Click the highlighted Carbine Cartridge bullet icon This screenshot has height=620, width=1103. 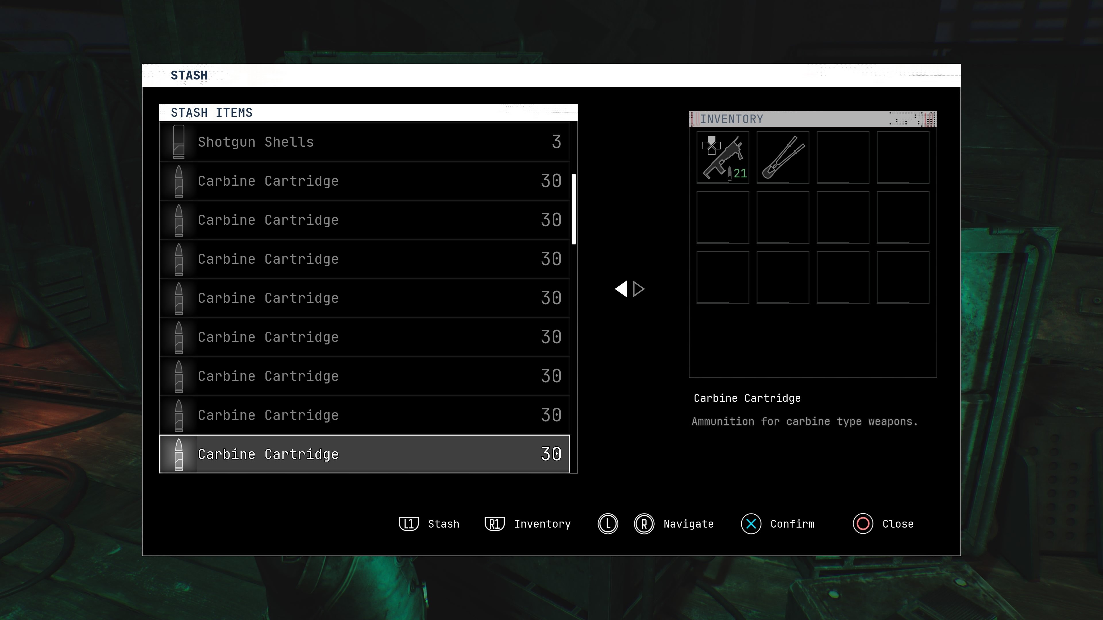[x=179, y=454]
